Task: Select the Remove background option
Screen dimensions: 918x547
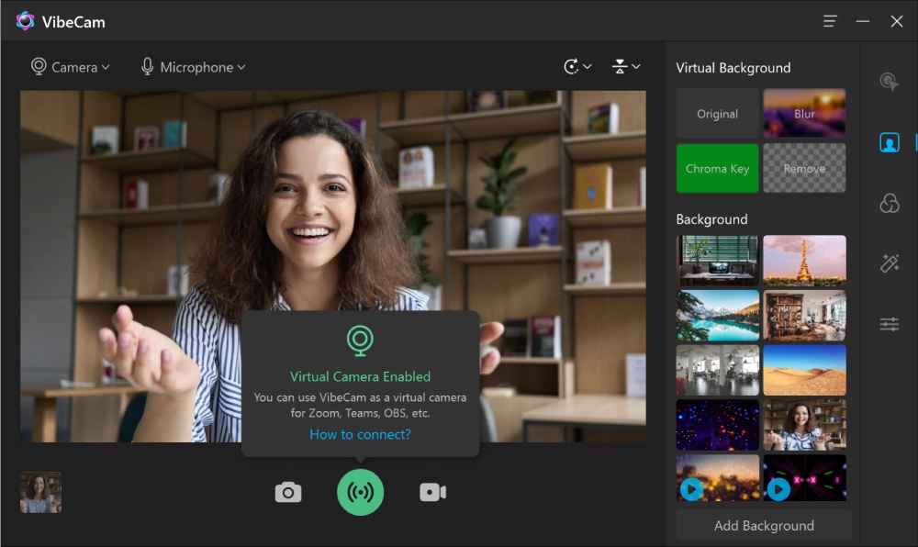Action: [804, 168]
